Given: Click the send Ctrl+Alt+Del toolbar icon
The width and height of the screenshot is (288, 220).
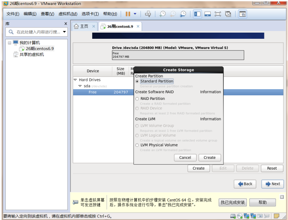Looking at the screenshot, I should (x=148, y=14).
